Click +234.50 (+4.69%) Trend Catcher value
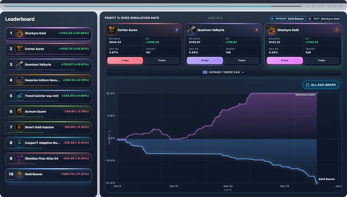The height and width of the screenshot is (197, 347). [x=75, y=96]
